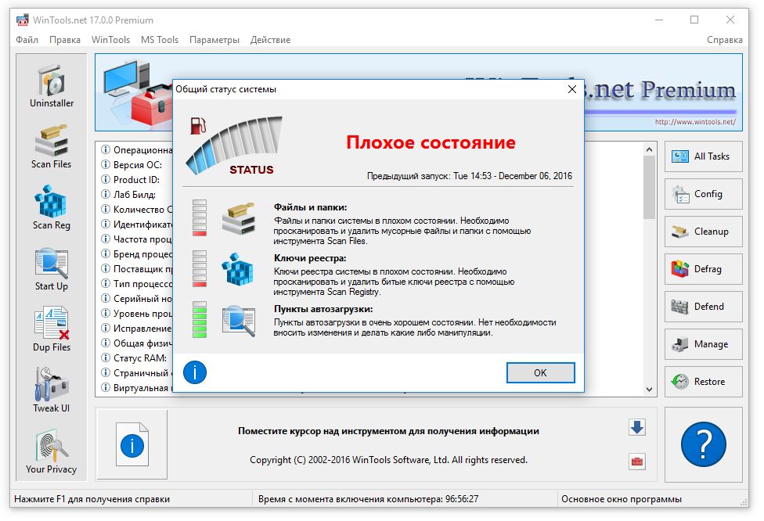
Task: Click the Общая физич row info icon
Action: [x=105, y=343]
